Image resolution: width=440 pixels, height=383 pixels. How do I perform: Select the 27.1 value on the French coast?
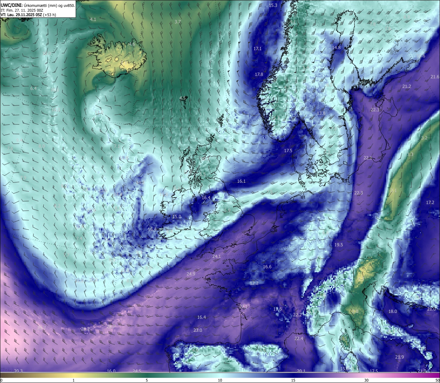pyautogui.click(x=243, y=307)
